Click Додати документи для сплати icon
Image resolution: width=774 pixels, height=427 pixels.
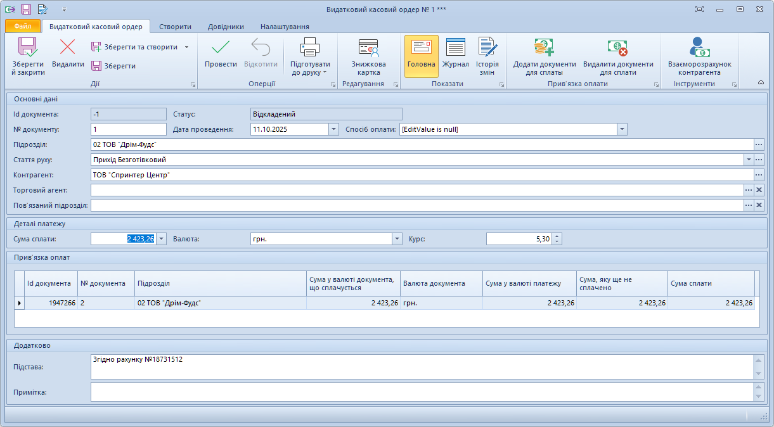544,48
